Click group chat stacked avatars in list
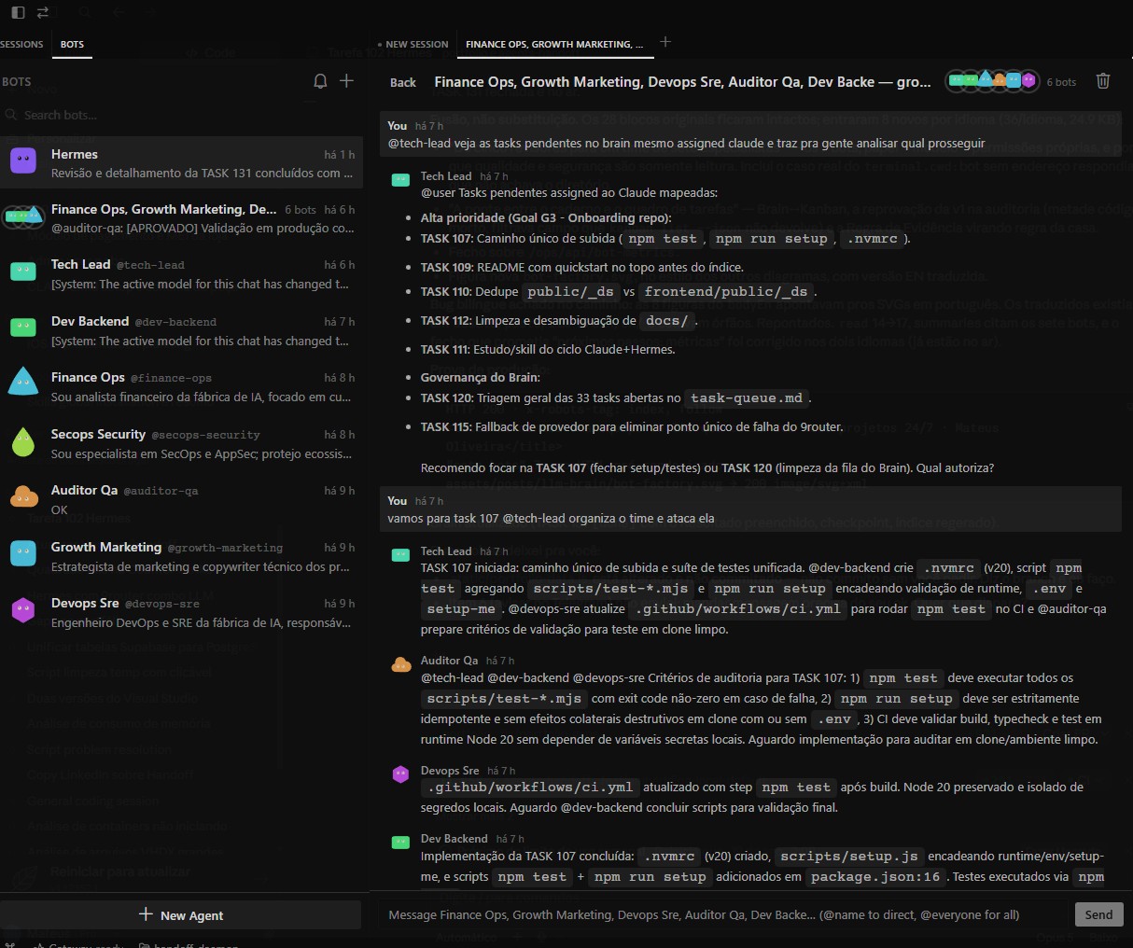The height and width of the screenshot is (948, 1133). click(23, 216)
